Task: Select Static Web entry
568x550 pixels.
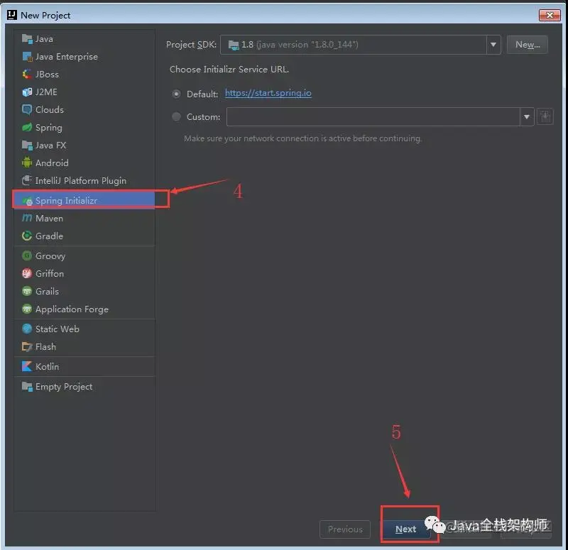Action: 84,329
